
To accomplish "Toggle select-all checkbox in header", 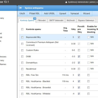I will click(x=22, y=29).
